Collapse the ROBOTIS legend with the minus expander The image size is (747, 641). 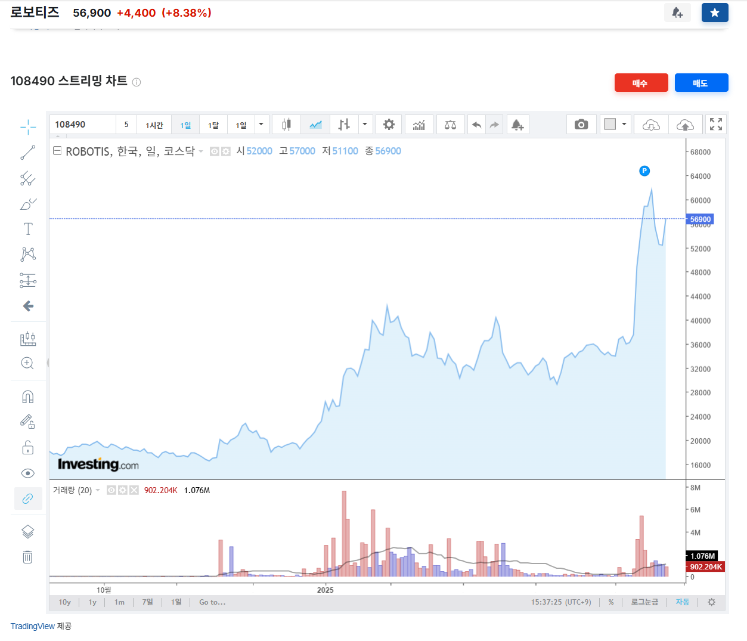tap(57, 151)
